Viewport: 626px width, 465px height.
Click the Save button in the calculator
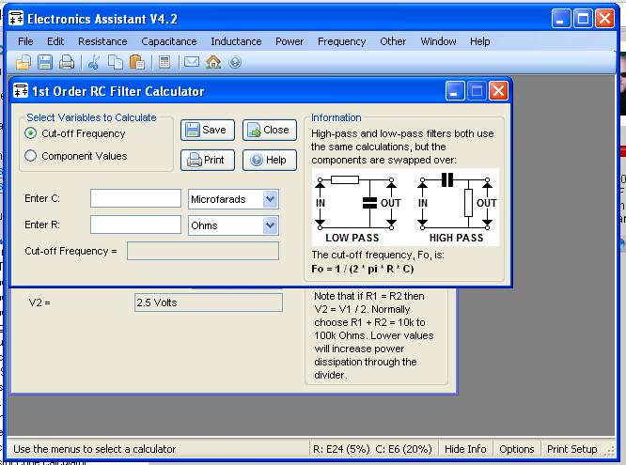[x=207, y=130]
